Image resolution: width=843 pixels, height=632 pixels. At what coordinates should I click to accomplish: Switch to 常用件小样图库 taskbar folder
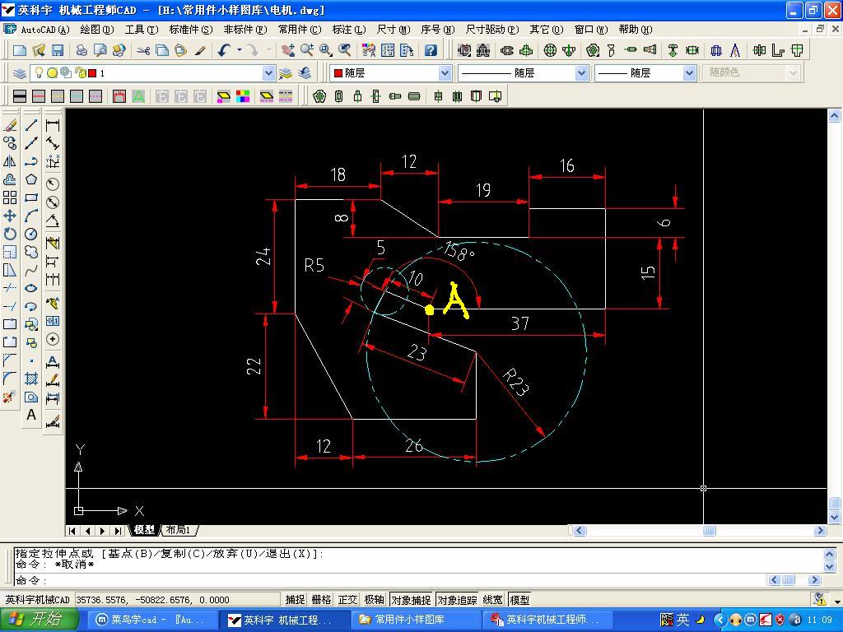coord(416,620)
